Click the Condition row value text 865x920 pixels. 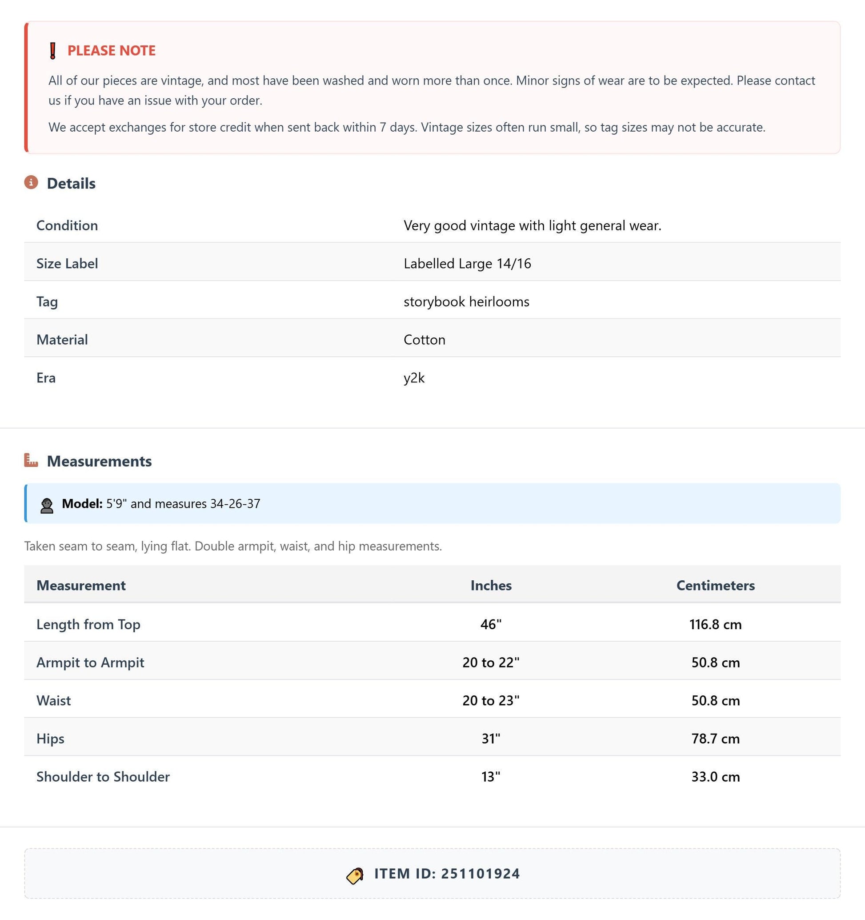(x=533, y=225)
